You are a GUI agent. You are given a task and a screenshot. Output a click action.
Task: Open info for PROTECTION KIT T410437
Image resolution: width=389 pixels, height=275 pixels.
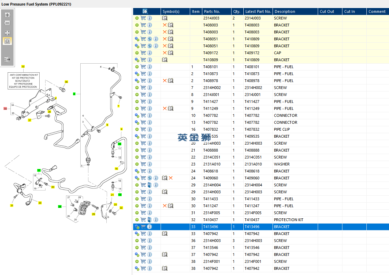coord(156,220)
